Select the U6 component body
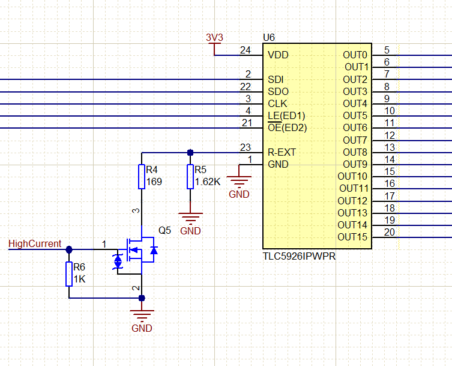This screenshot has width=452, height=366. click(x=317, y=146)
